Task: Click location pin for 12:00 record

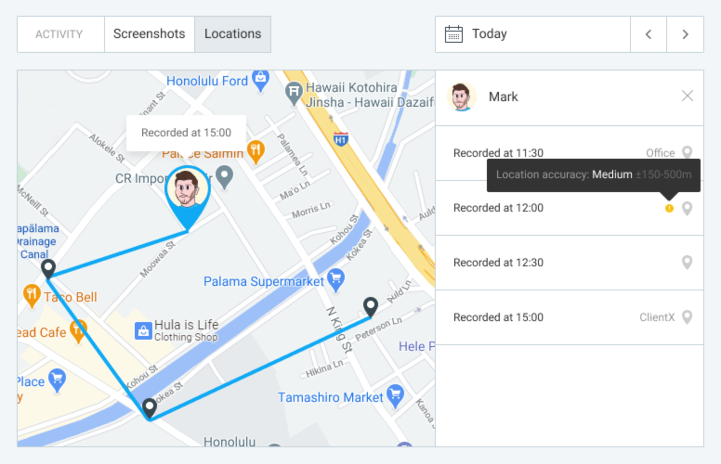Action: 687,208
